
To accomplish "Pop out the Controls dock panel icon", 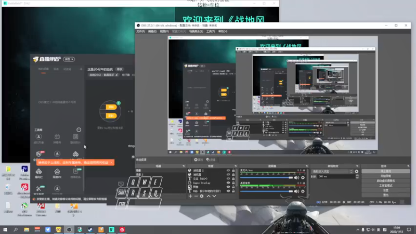I will pyautogui.click(x=408, y=166).
